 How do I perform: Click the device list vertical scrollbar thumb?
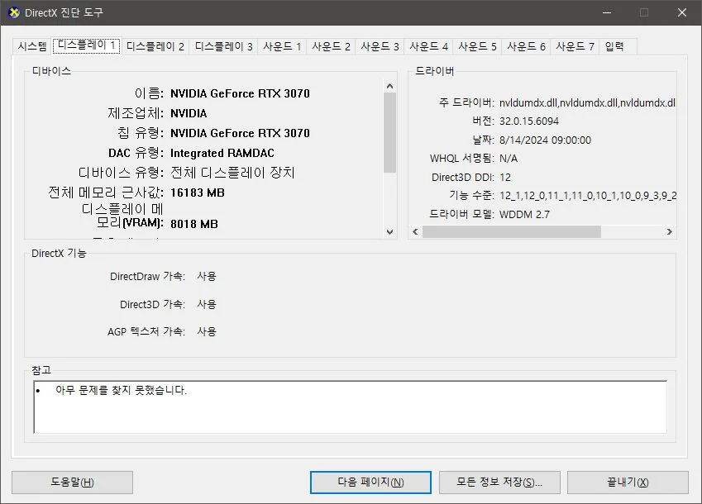click(x=389, y=132)
